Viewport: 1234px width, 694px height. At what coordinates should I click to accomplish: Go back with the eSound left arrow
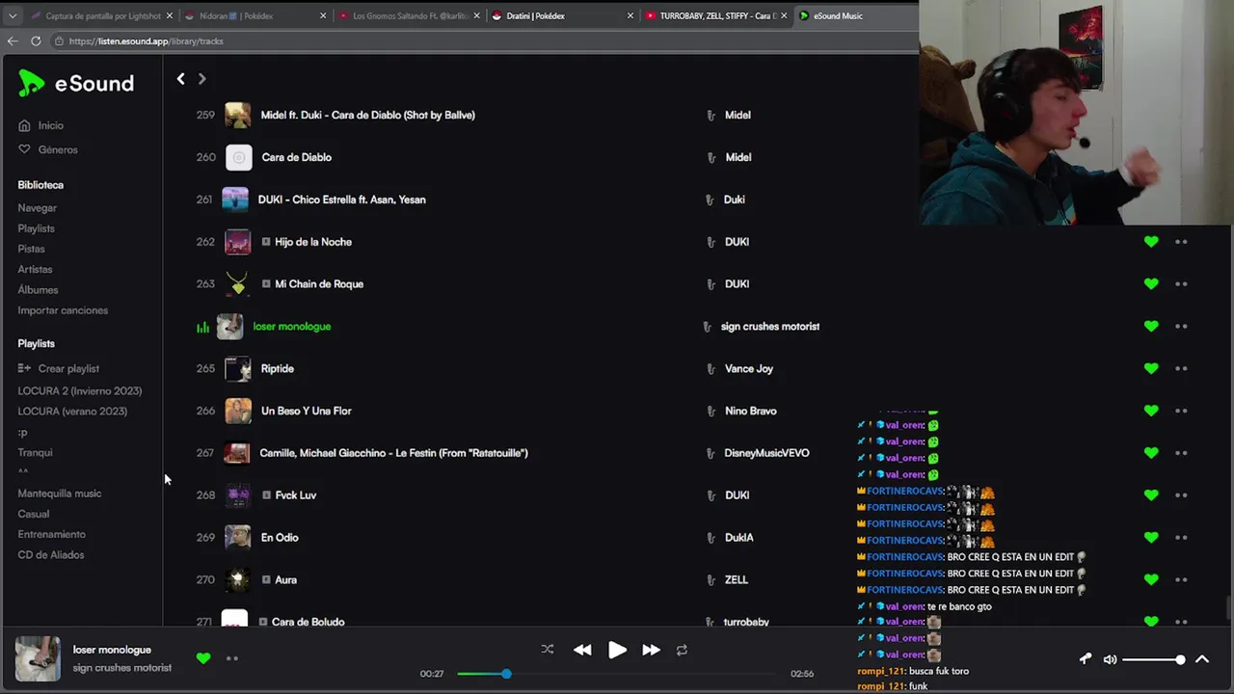tap(180, 79)
